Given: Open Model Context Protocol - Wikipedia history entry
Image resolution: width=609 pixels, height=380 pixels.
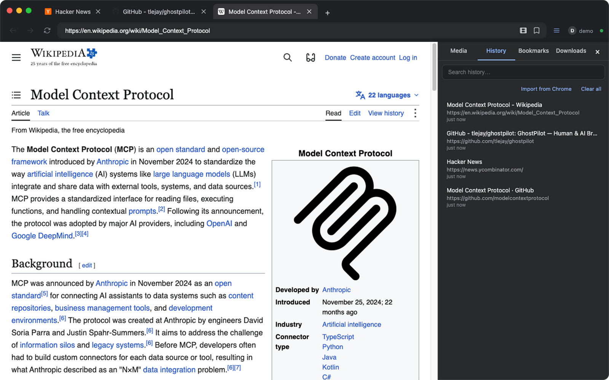Looking at the screenshot, I should [x=523, y=112].
